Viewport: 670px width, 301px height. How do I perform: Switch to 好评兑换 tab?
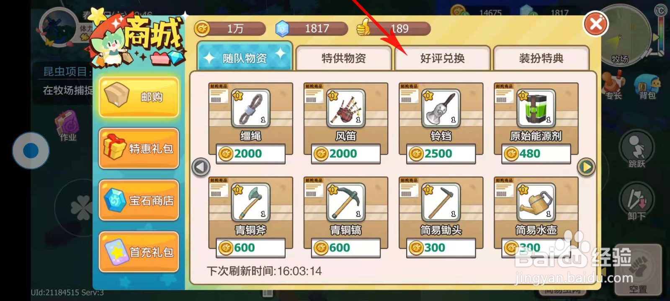[x=442, y=58]
